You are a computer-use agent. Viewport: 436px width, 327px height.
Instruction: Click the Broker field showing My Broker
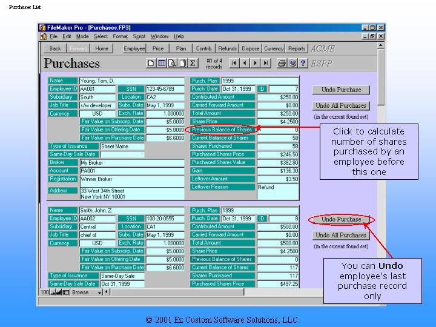[132, 163]
